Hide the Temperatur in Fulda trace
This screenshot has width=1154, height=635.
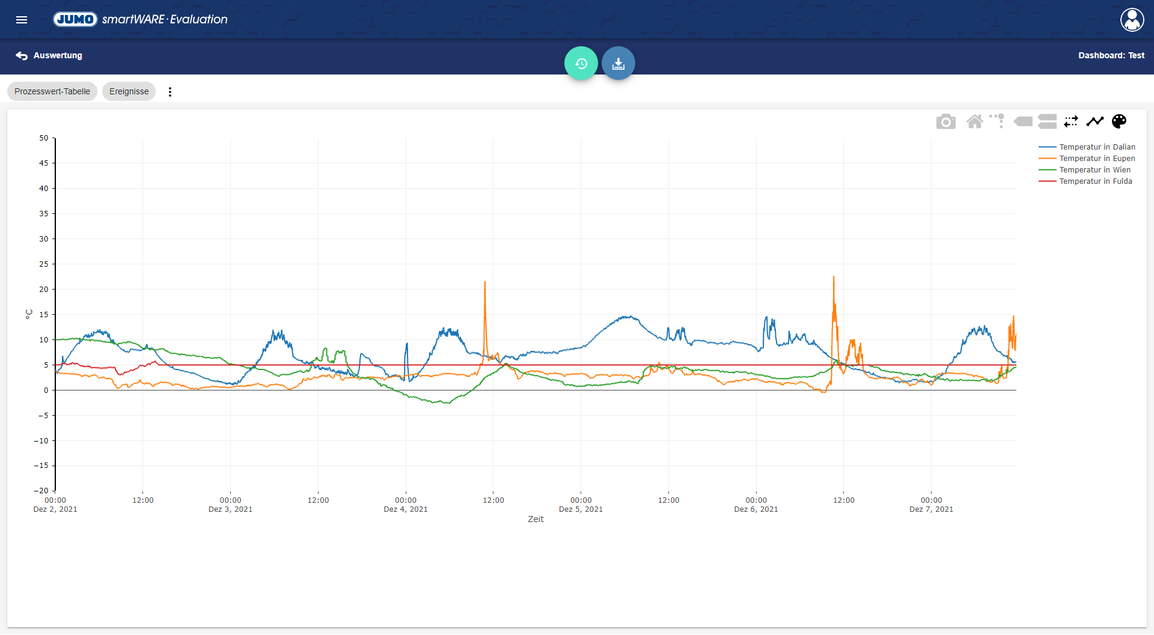1095,181
